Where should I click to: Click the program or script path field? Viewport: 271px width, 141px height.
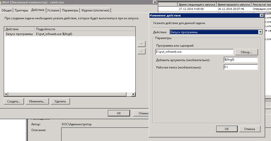pos(194,52)
